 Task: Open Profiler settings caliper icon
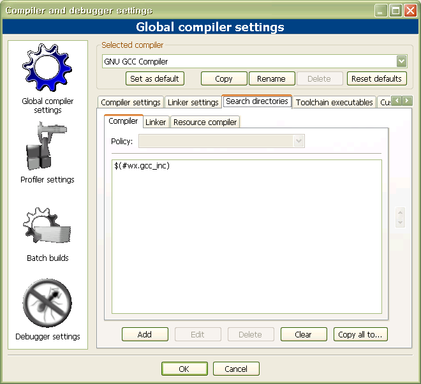(47, 146)
